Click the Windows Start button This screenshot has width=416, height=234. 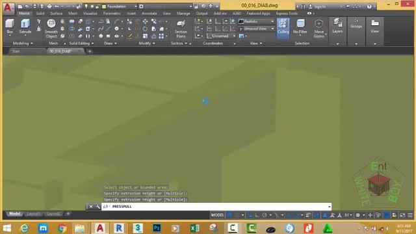6,228
